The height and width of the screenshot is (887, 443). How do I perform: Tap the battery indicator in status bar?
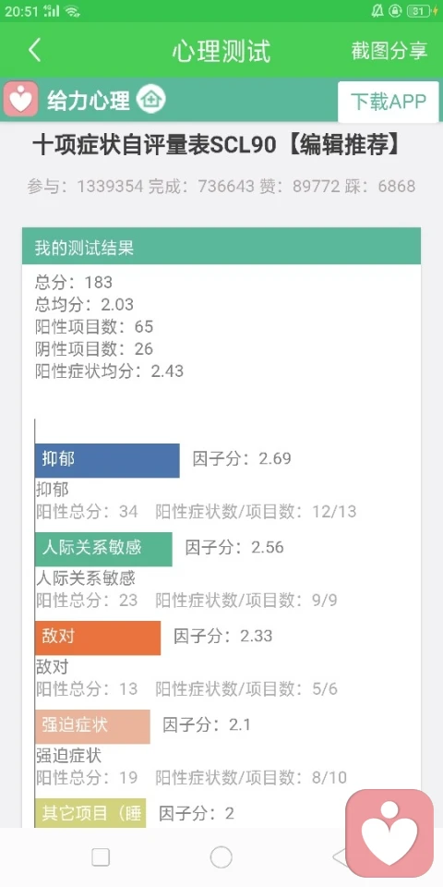click(x=422, y=11)
